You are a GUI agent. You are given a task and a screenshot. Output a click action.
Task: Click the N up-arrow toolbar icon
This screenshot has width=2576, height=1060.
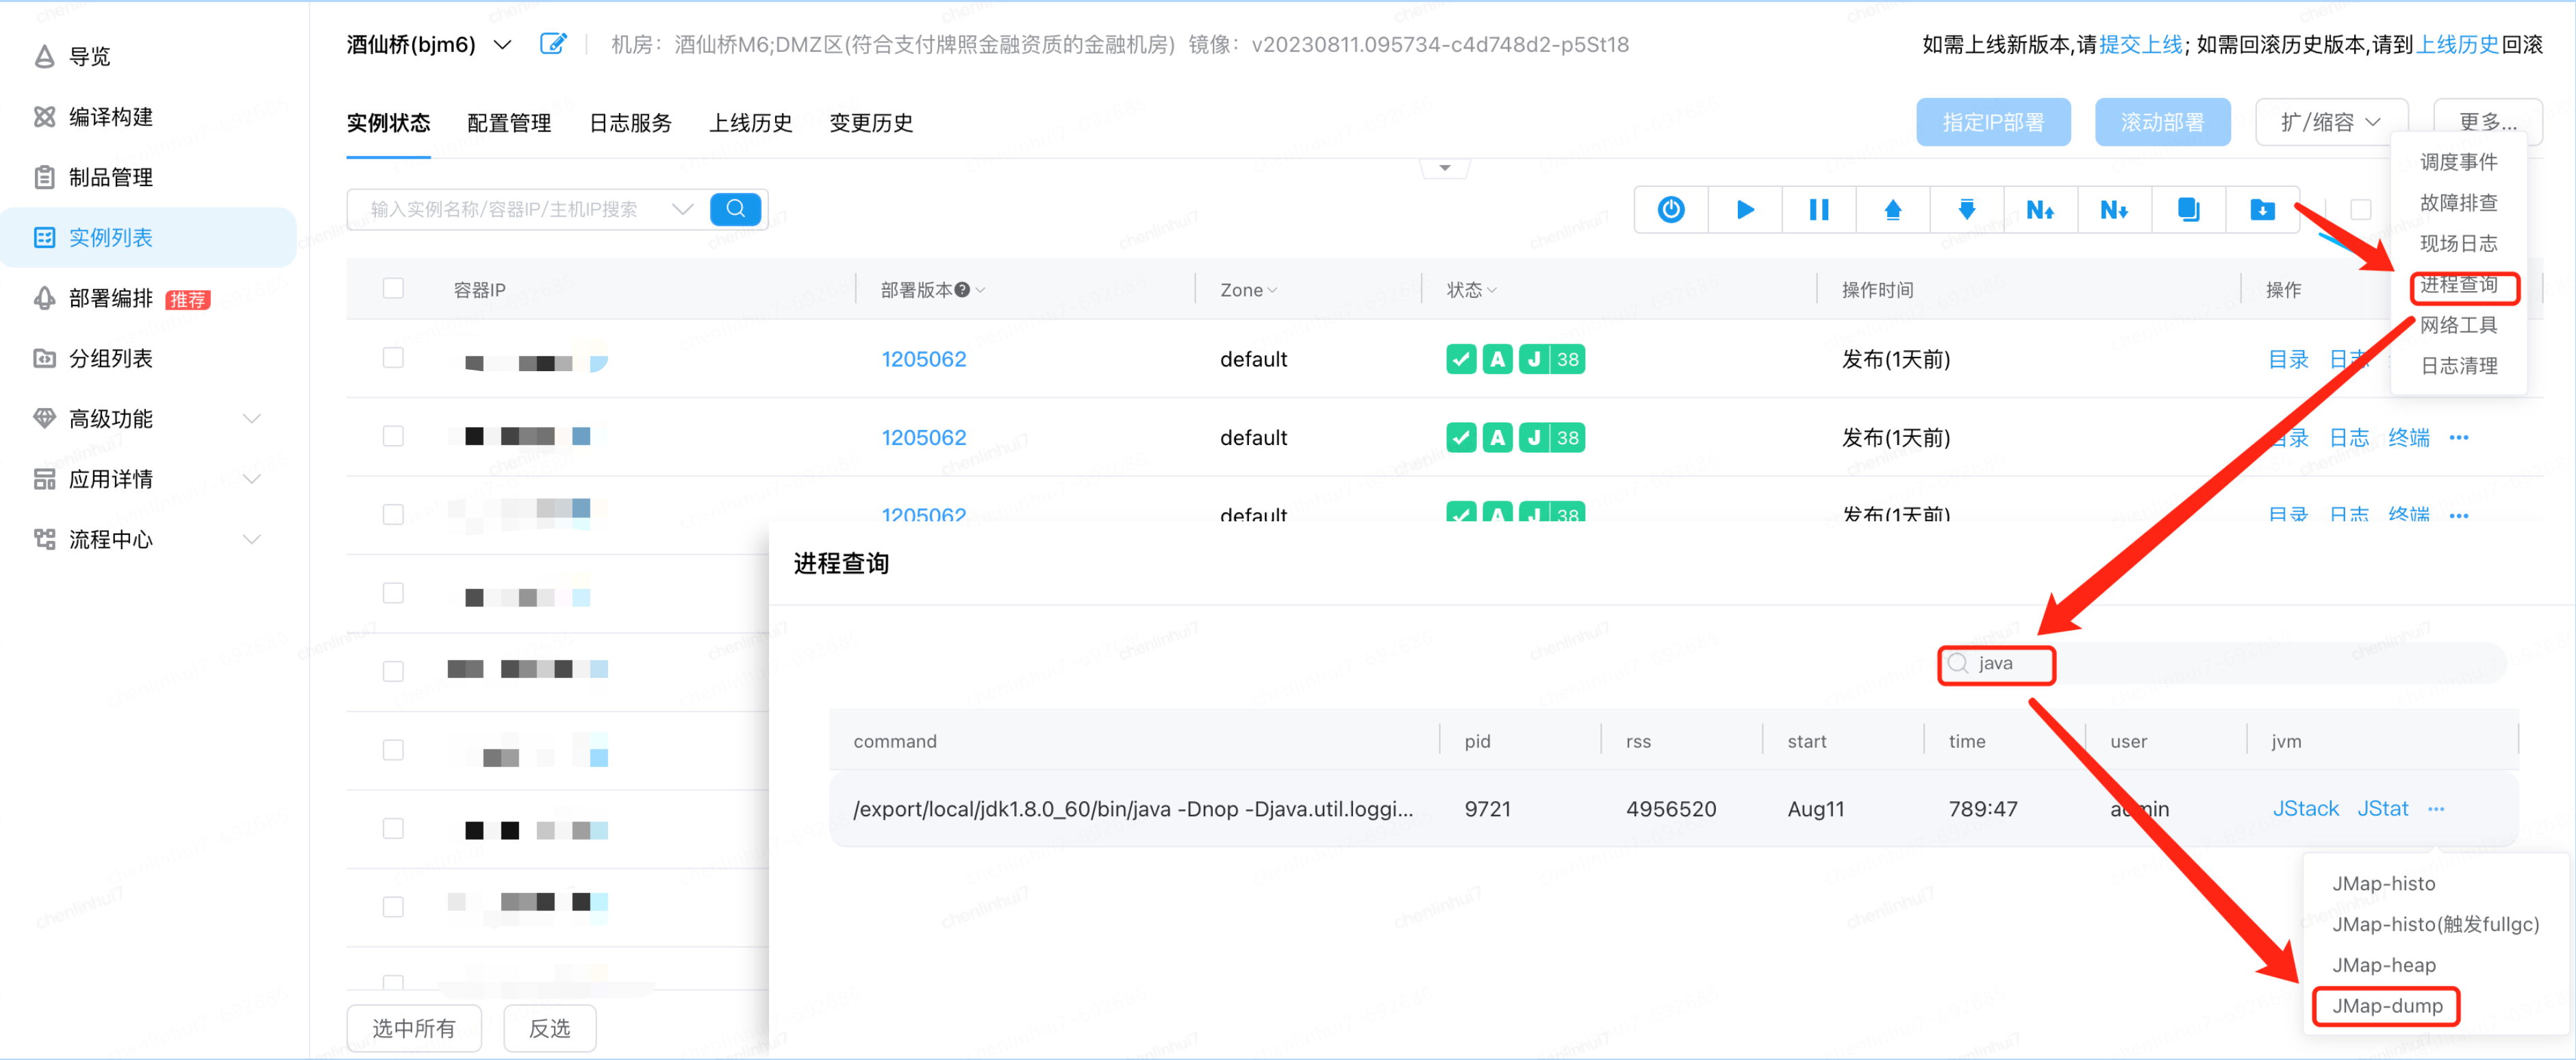click(2040, 209)
